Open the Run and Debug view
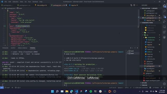167x94 pixels. click(164, 22)
